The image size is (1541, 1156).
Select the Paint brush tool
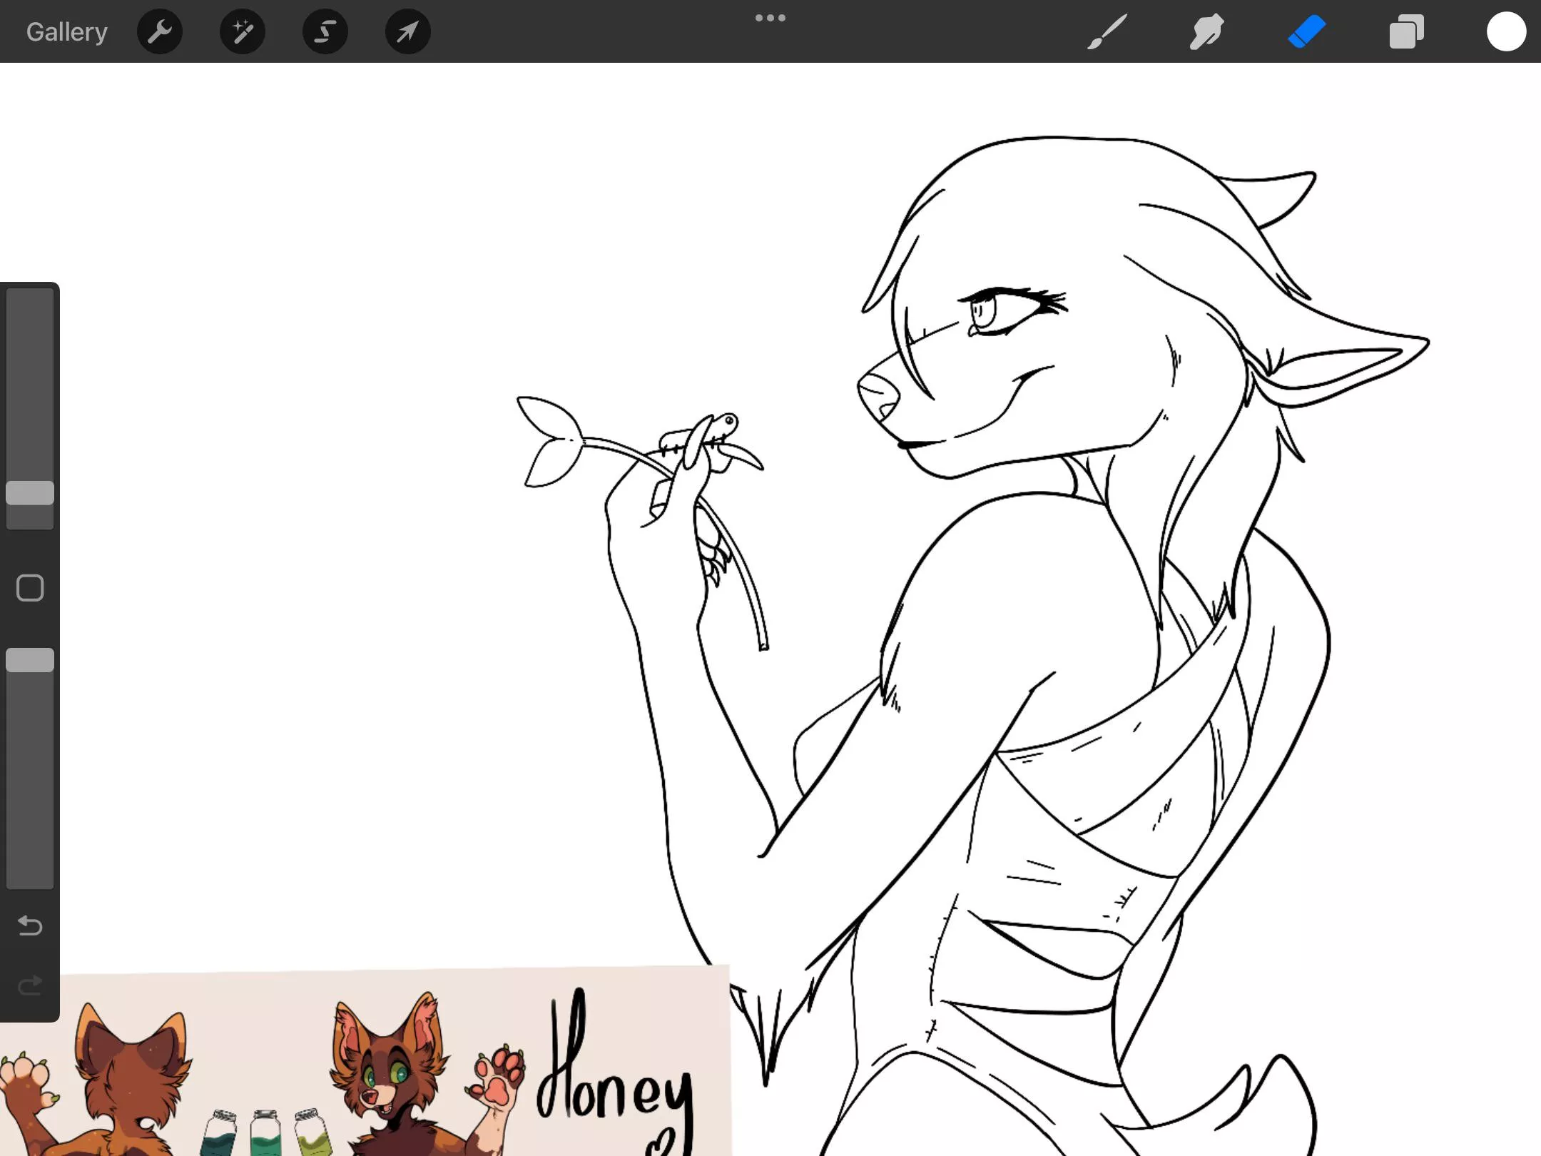click(x=1107, y=32)
